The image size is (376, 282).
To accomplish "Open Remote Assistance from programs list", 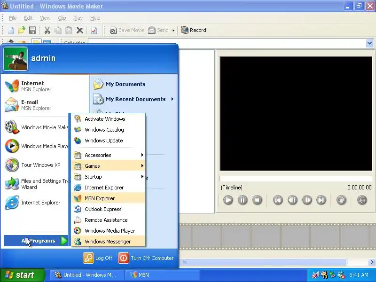I will [x=108, y=220].
